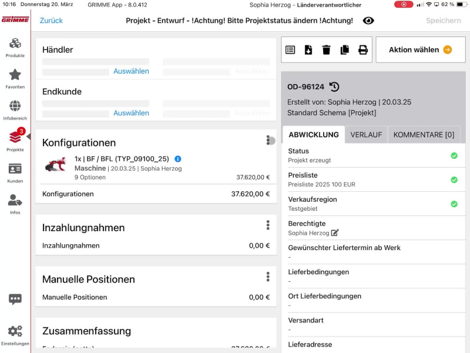The width and height of the screenshot is (470, 353).
Task: Click the download document icon
Action: pyautogui.click(x=308, y=50)
